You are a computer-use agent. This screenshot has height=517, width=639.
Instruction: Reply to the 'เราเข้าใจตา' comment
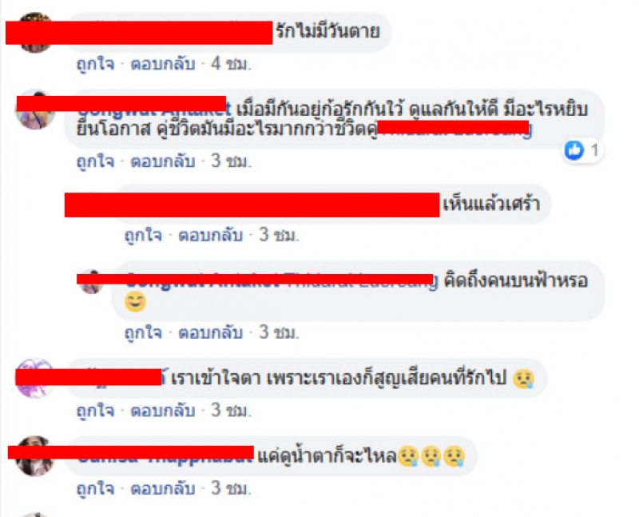(163, 411)
